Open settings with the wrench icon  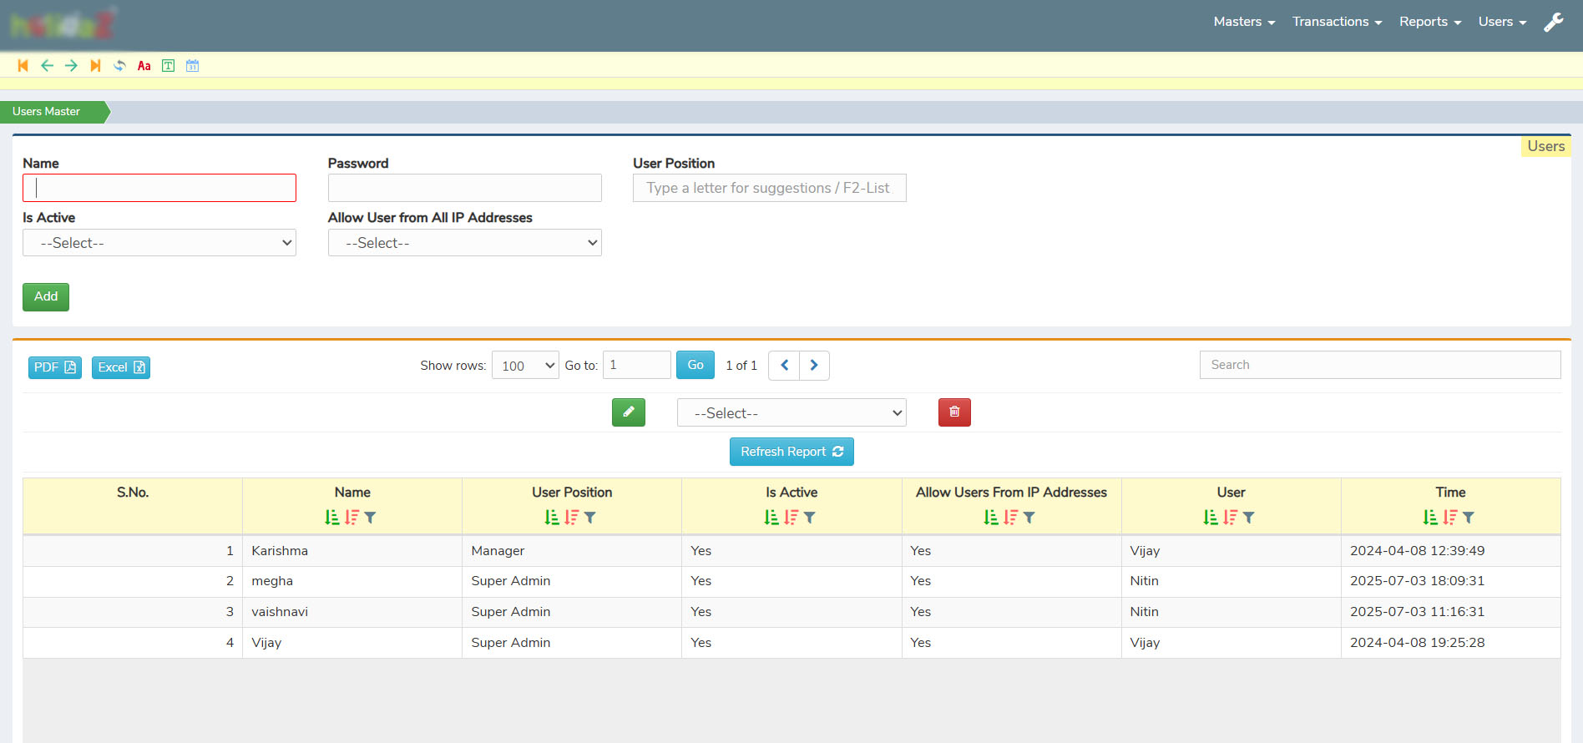1553,23
